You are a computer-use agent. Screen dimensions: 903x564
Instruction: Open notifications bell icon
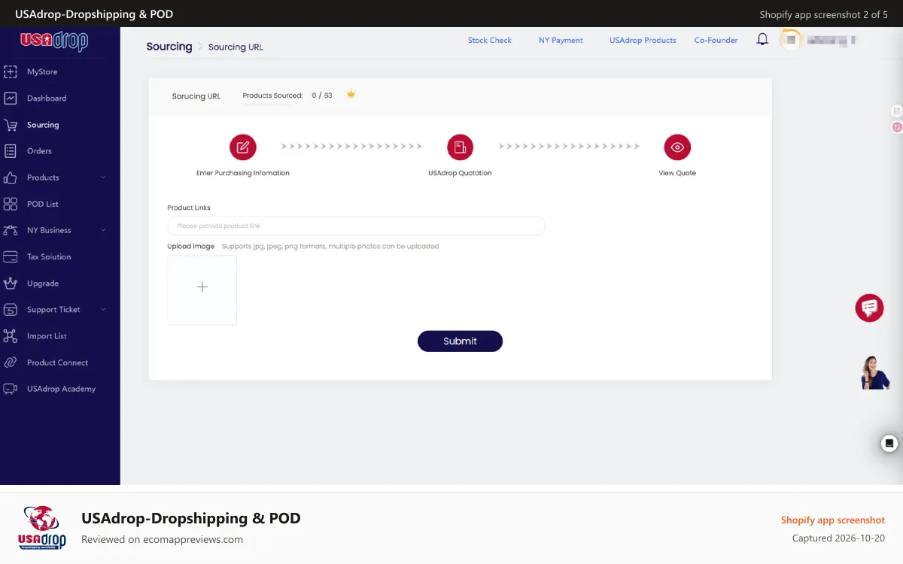(x=762, y=40)
